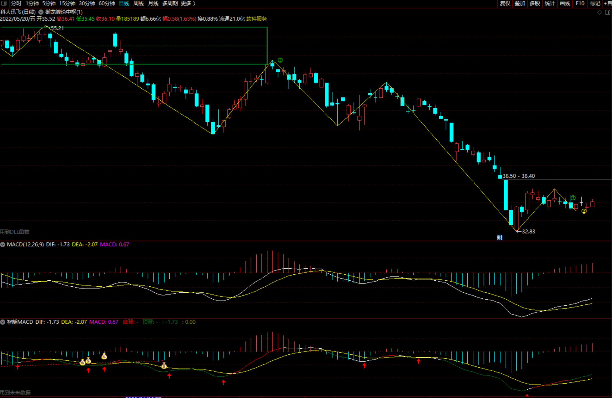Open the 财 finance marker on chart

(x=500, y=237)
